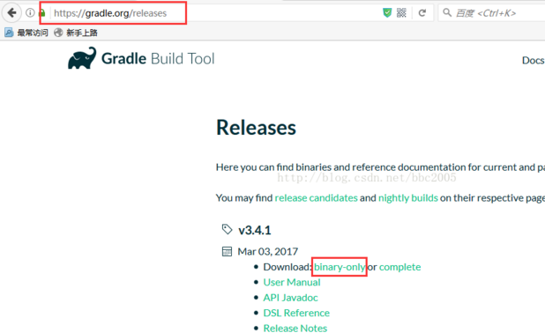Open the DSL Reference link
The height and width of the screenshot is (333, 545).
coord(296,313)
